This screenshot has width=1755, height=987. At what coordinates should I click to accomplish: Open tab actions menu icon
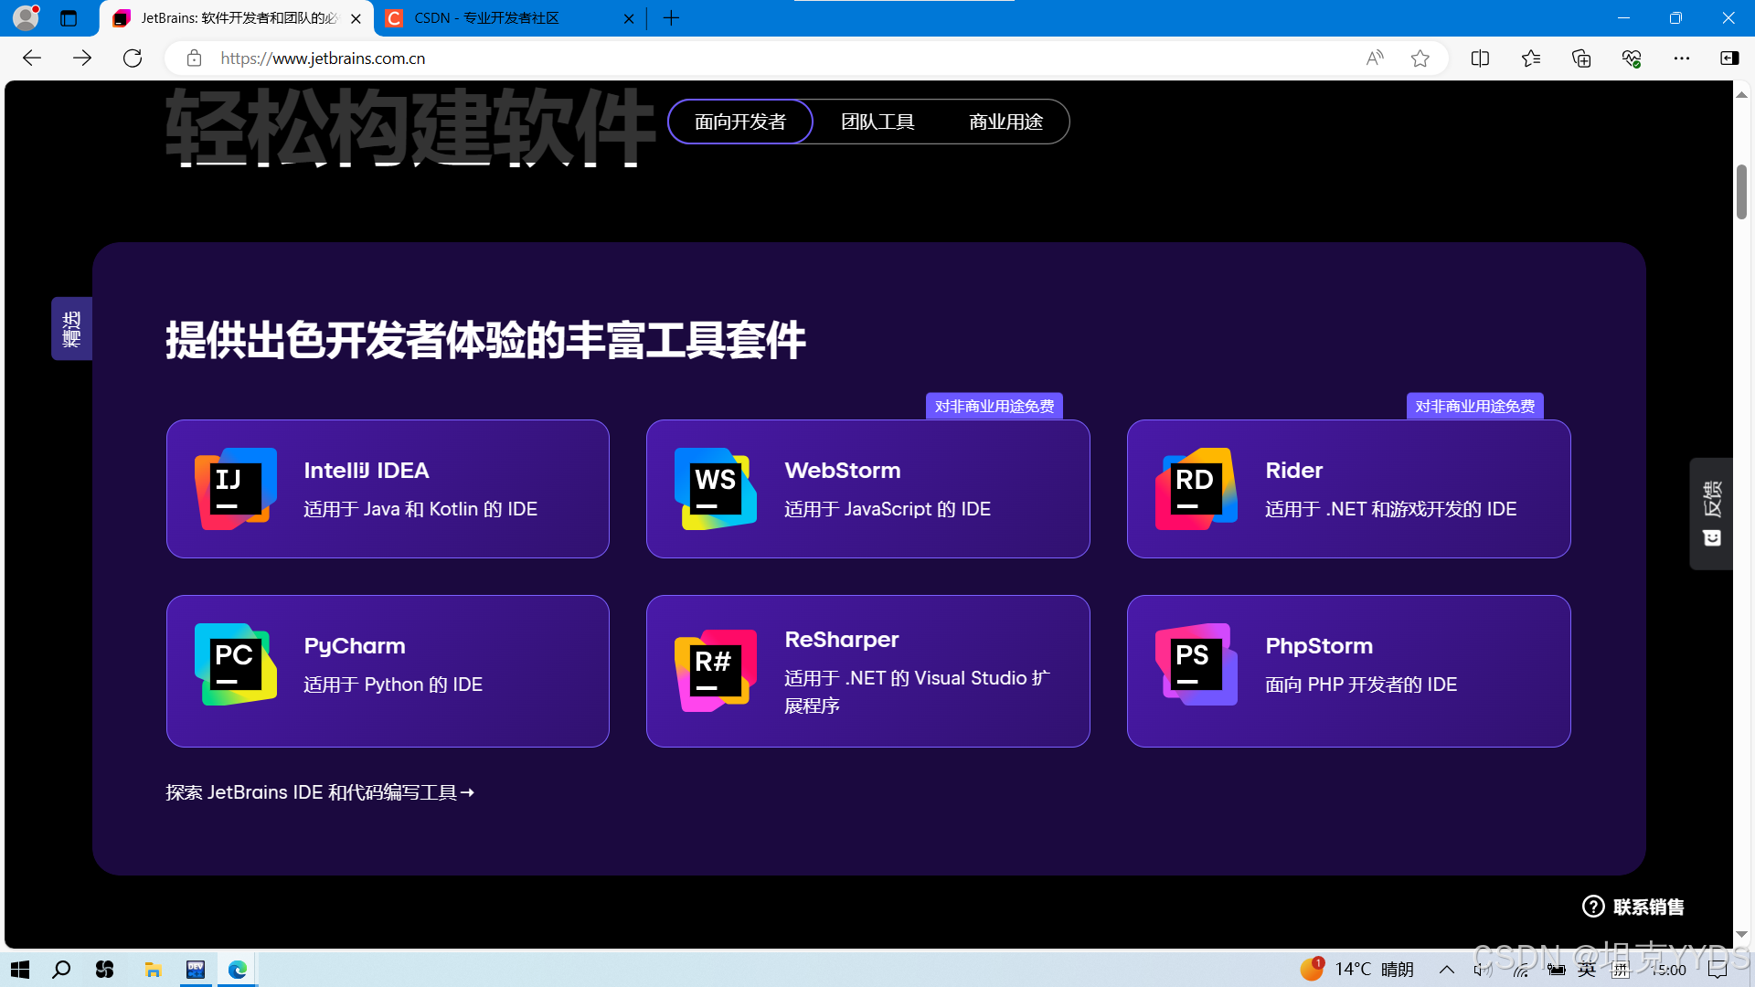pos(69,18)
